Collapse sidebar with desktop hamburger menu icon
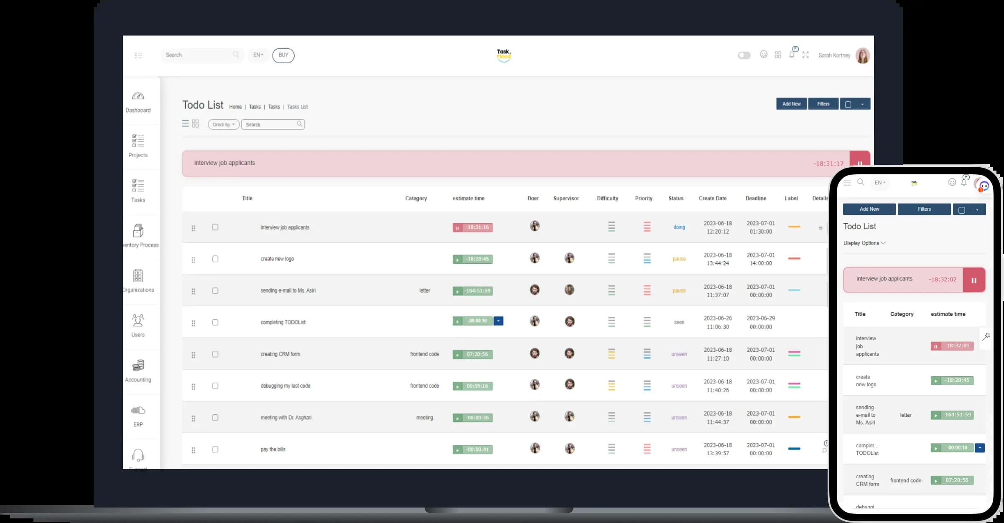1004x523 pixels. pos(138,55)
